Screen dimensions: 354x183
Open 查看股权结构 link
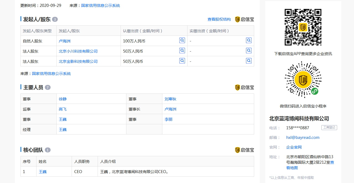pos(219,19)
